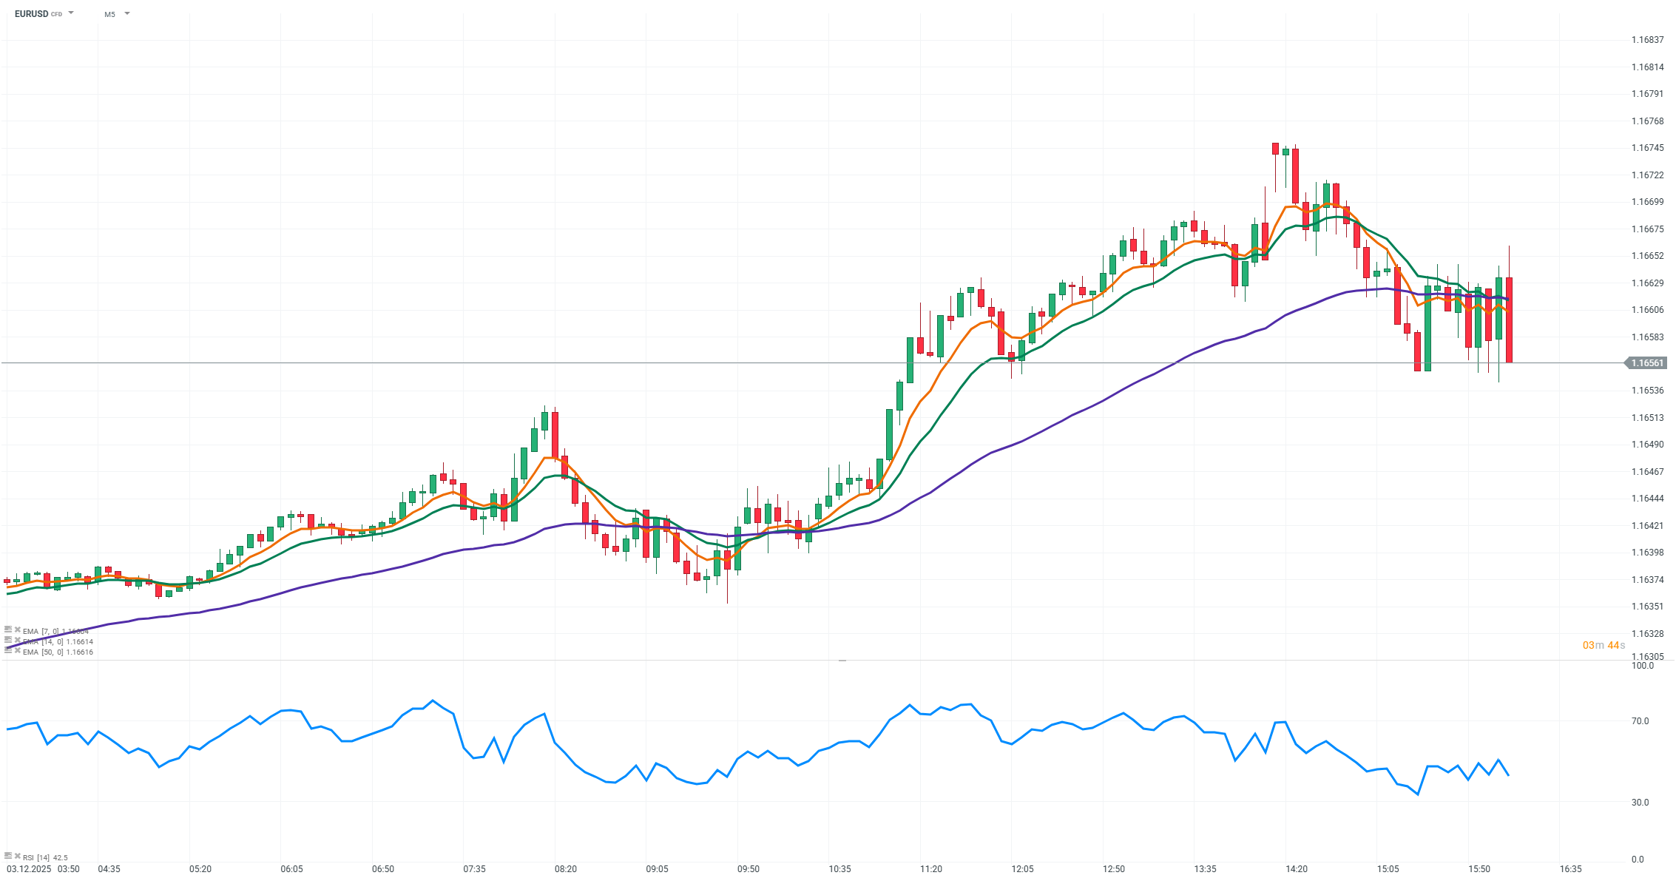Click the pane divider handle above RSI
The image size is (1676, 881).
pyautogui.click(x=842, y=660)
